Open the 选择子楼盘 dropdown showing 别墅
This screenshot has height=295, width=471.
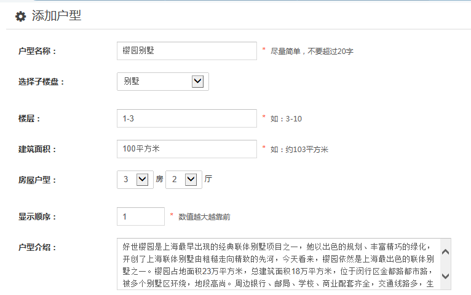pos(162,82)
